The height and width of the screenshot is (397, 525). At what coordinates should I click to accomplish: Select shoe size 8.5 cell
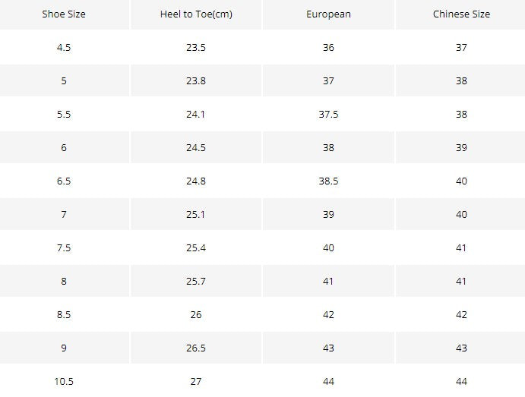(x=64, y=315)
